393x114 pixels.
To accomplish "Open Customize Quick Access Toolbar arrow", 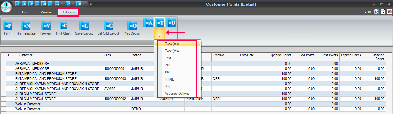I will pos(91,4).
